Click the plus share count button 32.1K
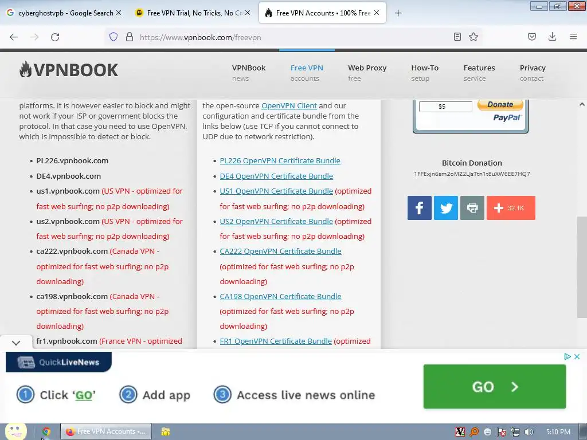 (511, 207)
